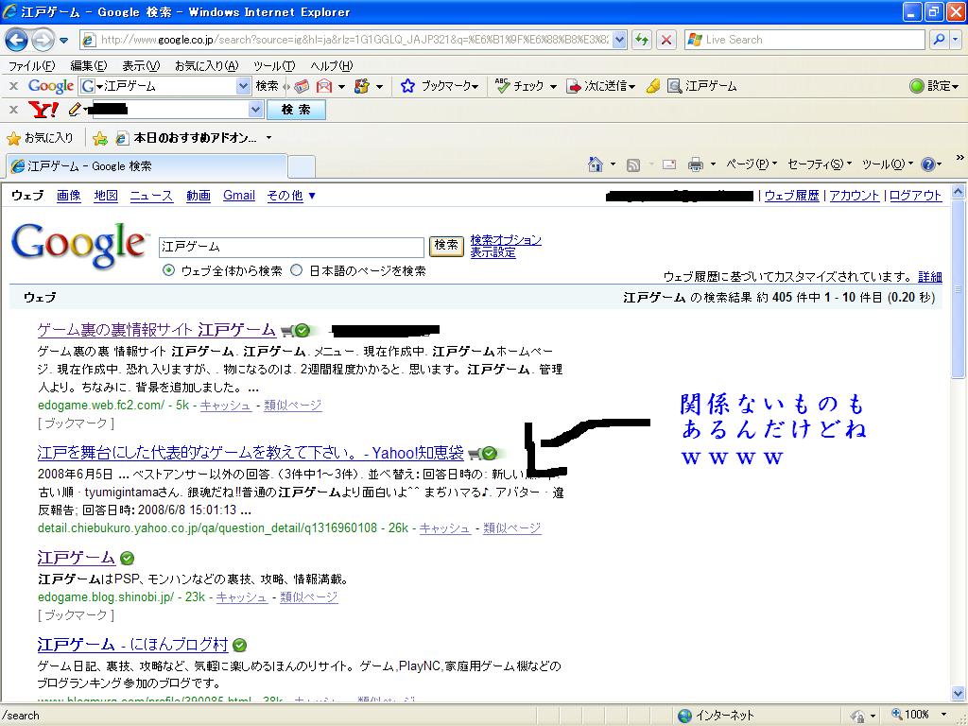Click the Refresh page icon
This screenshot has height=726, width=968.
click(642, 40)
